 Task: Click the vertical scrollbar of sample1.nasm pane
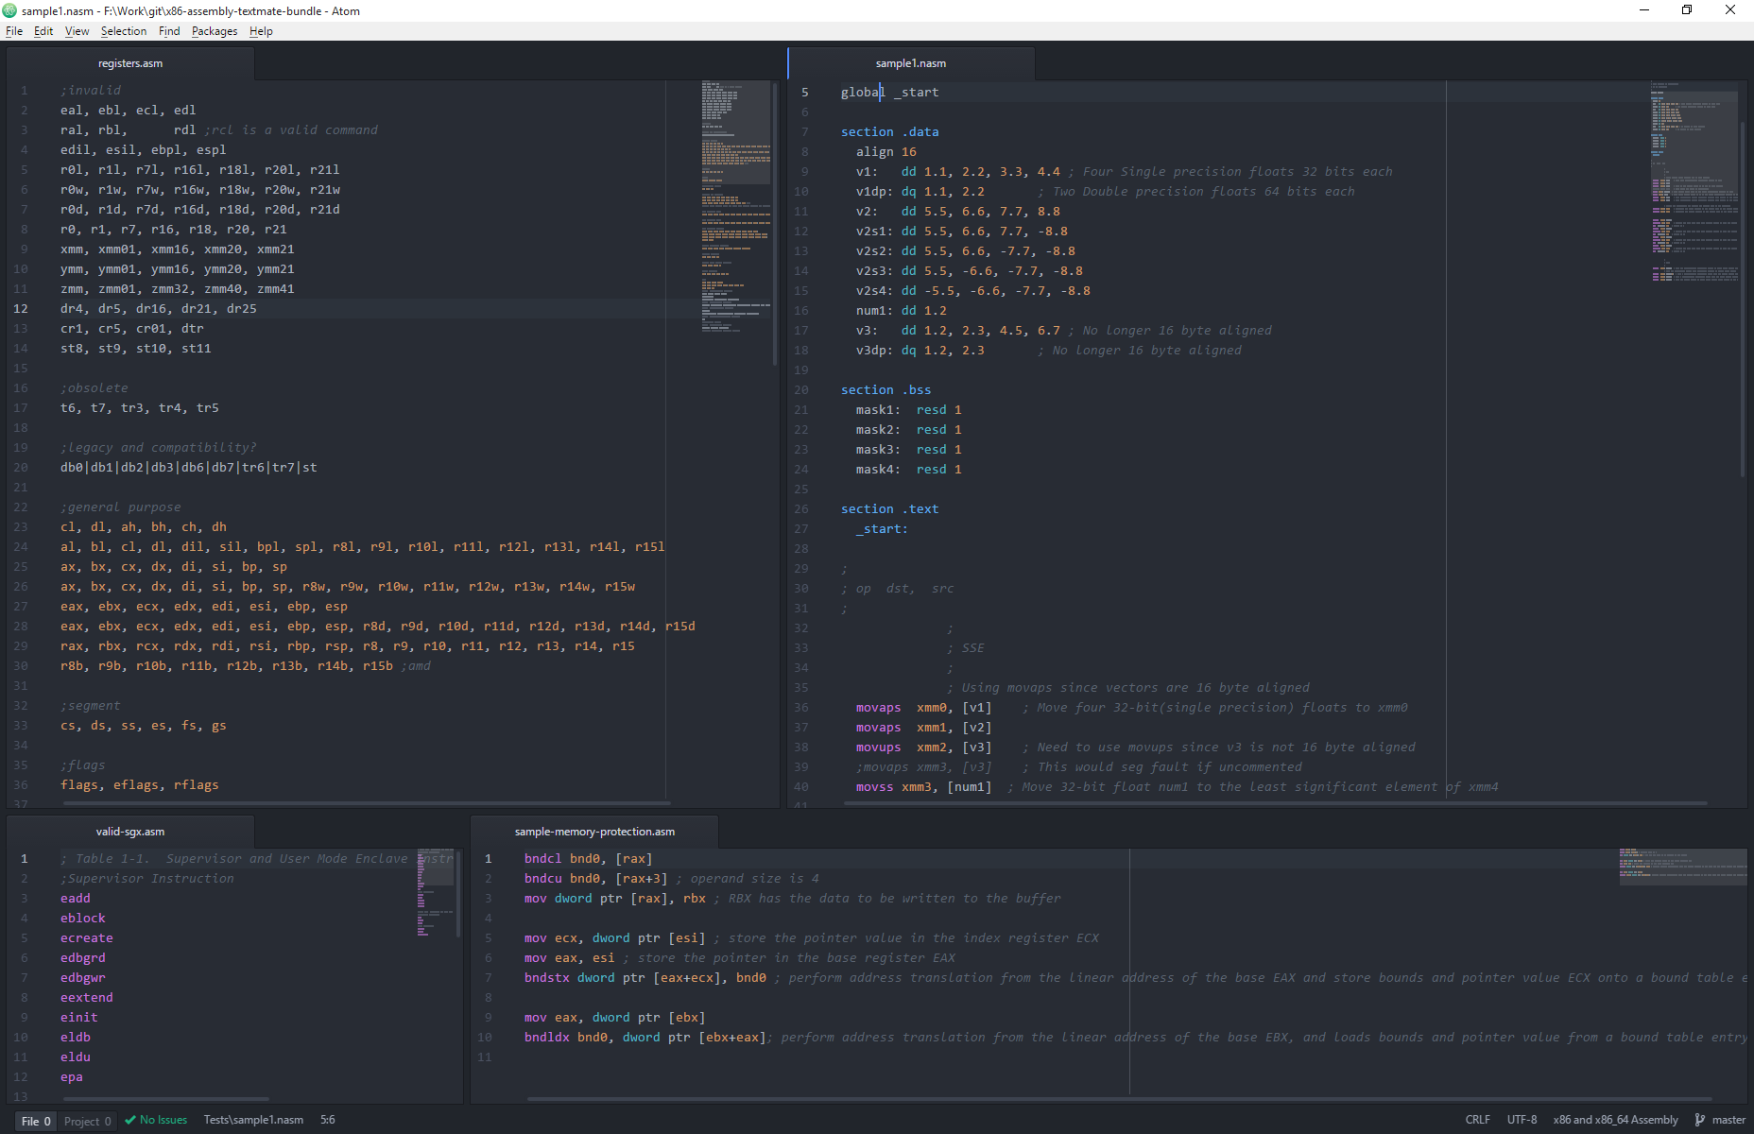pyautogui.click(x=1744, y=299)
